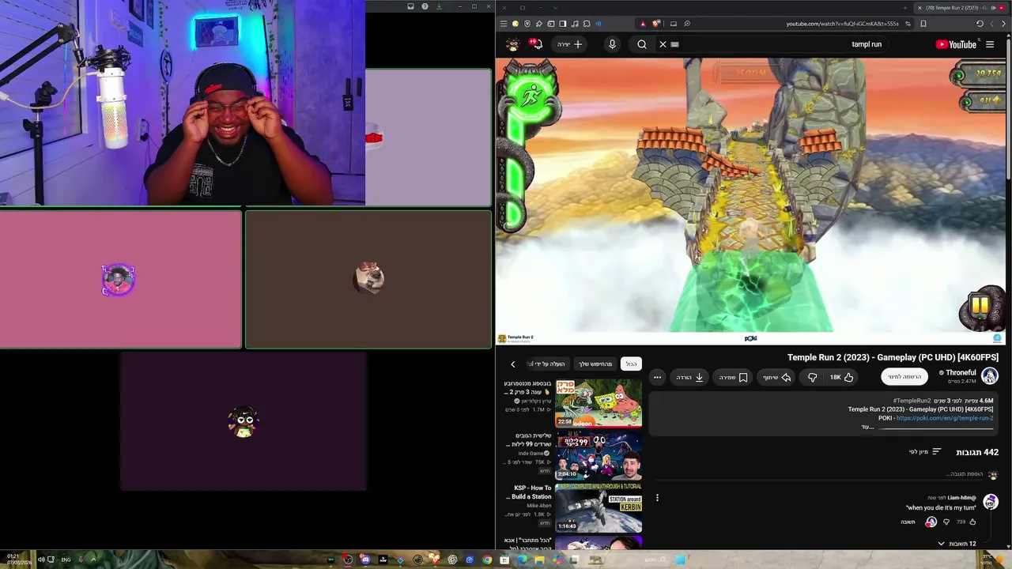Viewport: 1012px width, 569px height.
Task: Select the dark purple participant tile in the call window
Action: 244,421
